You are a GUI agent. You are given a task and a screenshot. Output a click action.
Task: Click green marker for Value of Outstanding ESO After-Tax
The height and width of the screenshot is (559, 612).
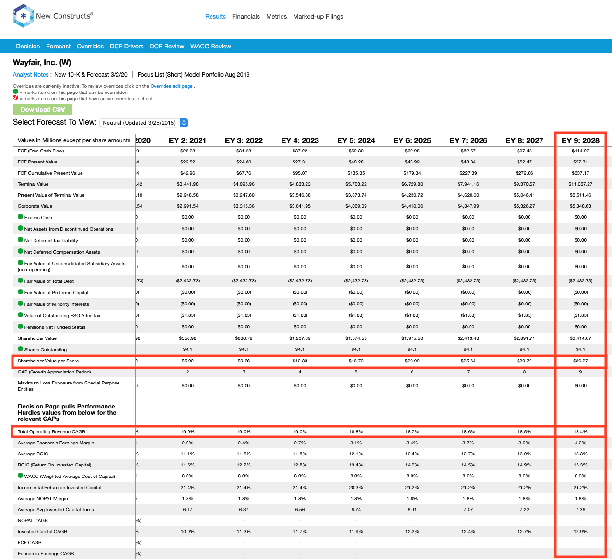click(21, 315)
